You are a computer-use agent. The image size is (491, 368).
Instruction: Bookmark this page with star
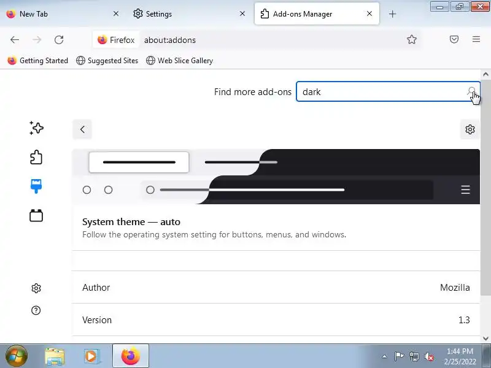(x=411, y=39)
